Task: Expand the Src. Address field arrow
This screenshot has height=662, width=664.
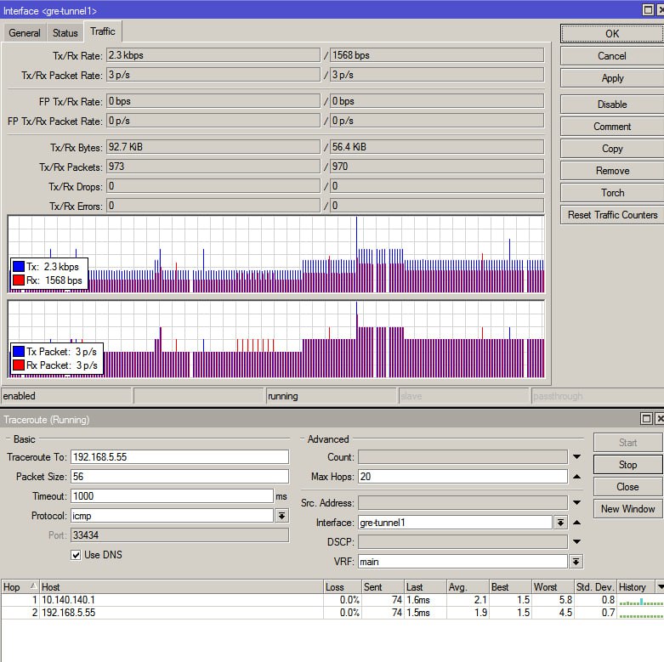Action: pyautogui.click(x=576, y=503)
